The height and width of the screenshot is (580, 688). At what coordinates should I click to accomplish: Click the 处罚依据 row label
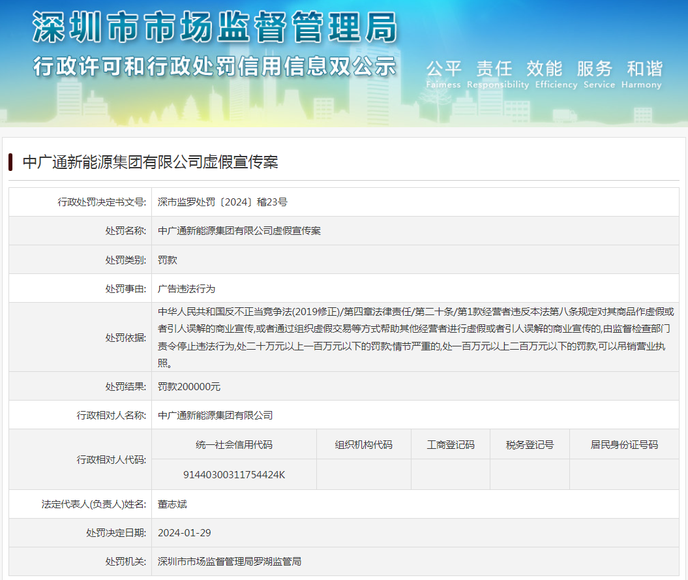(125, 338)
